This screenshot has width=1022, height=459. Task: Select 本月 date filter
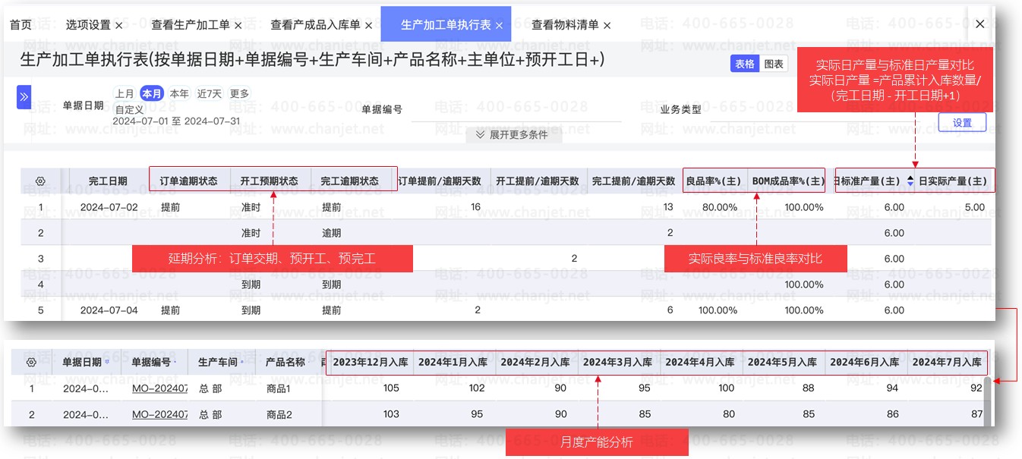(x=152, y=94)
